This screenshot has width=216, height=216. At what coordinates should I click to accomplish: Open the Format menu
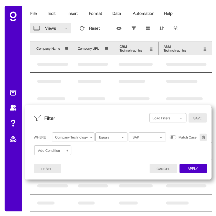pyautogui.click(x=95, y=13)
